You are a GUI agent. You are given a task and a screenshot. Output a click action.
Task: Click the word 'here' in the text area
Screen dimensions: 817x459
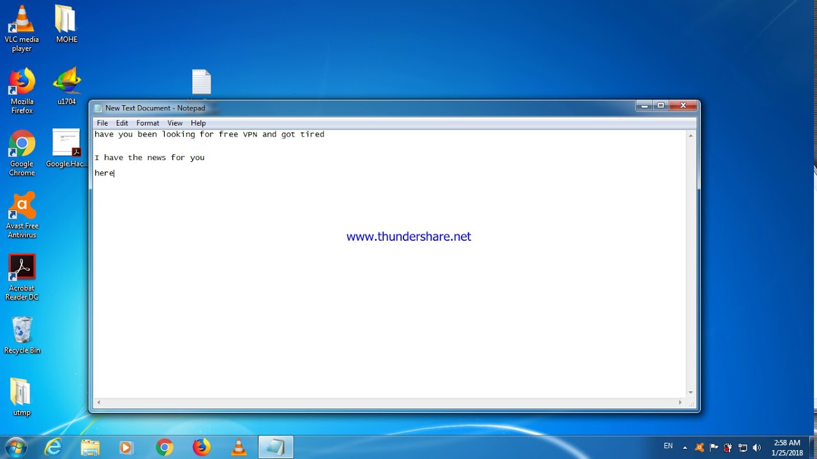(x=104, y=173)
